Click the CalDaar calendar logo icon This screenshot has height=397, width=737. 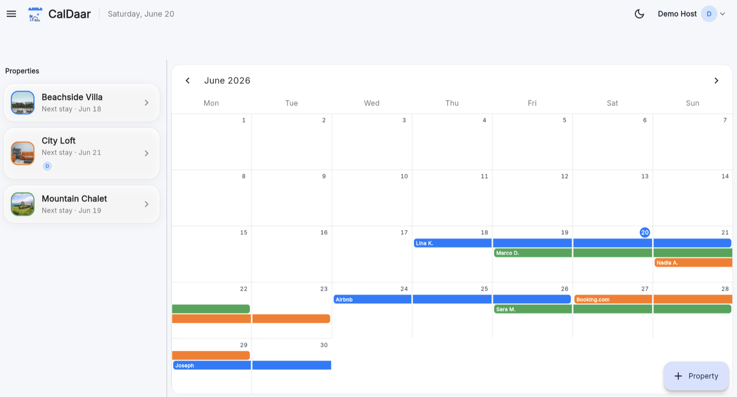[x=35, y=14]
